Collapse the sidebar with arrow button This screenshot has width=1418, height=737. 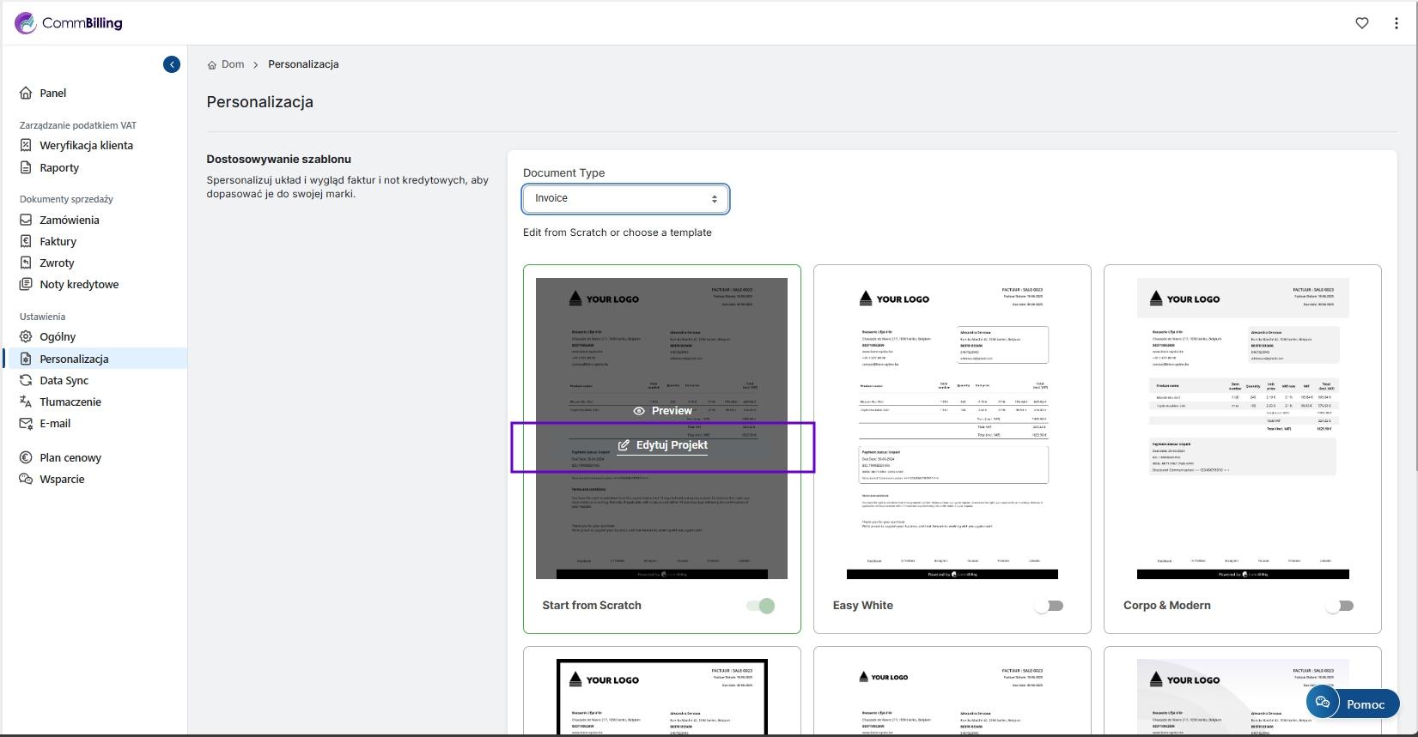172,64
